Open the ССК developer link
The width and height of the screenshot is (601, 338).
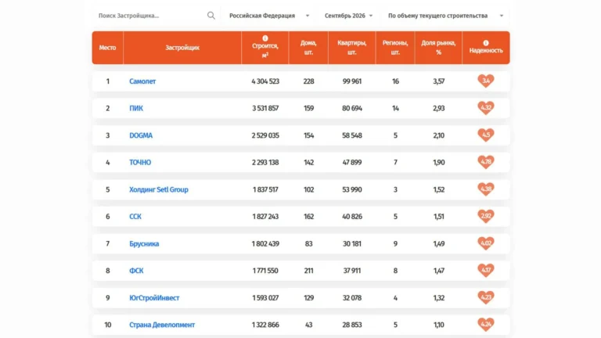click(x=135, y=217)
